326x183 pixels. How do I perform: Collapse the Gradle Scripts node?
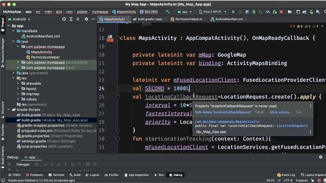[x=9, y=110]
